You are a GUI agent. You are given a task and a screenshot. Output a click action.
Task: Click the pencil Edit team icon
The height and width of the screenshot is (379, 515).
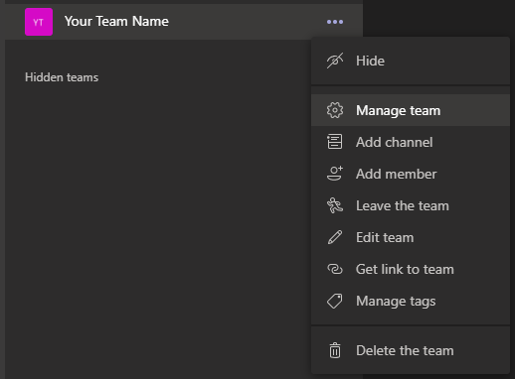(335, 237)
